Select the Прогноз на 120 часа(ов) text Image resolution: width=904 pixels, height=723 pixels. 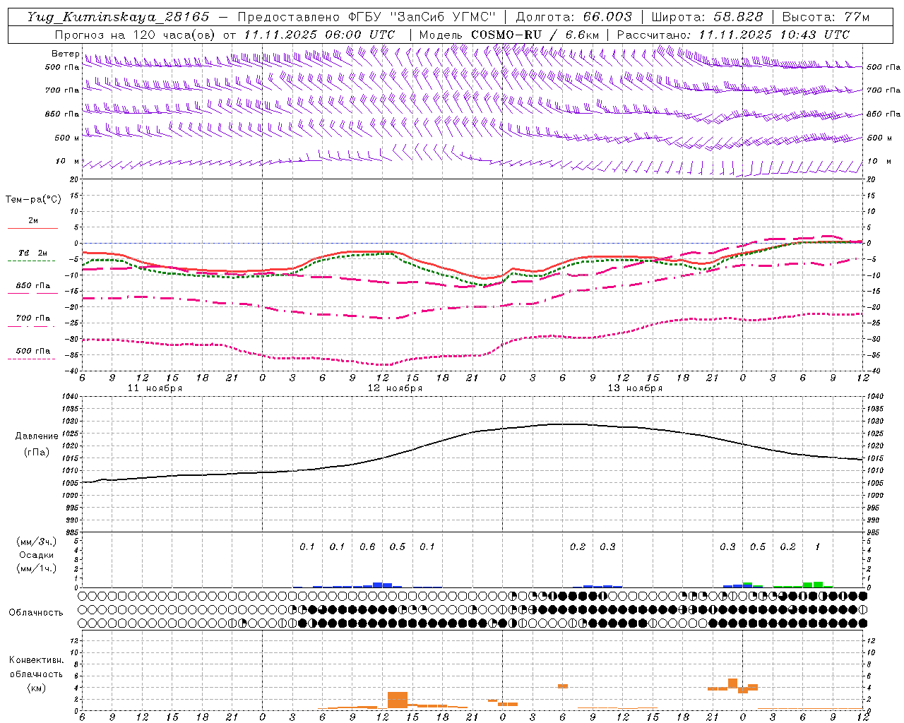[136, 35]
